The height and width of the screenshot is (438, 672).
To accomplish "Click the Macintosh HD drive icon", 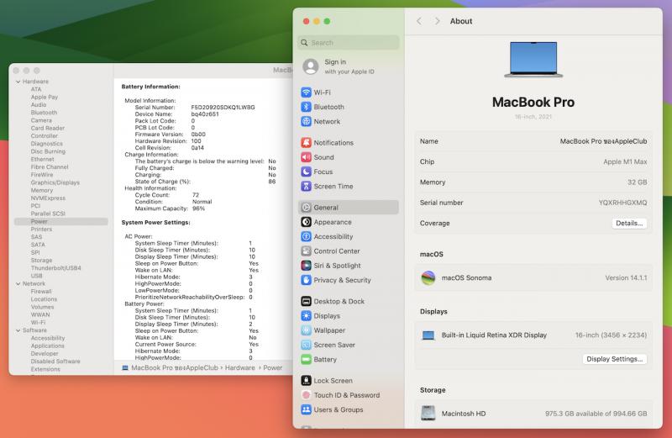I will coord(428,413).
